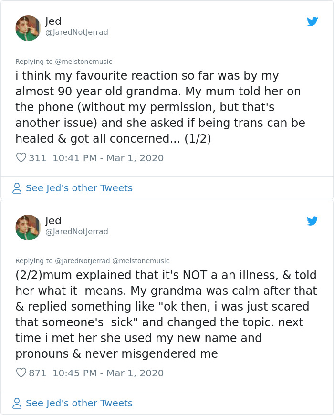Open the second tweet's 10:45 PM timestamp
Screen dimensions: 334x415
tap(63, 373)
